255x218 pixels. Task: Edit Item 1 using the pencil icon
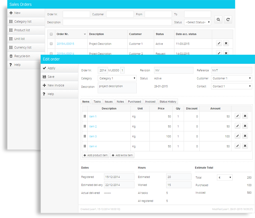237,116
